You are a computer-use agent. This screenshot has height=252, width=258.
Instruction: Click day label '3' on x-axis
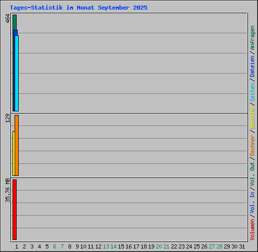click(32, 246)
